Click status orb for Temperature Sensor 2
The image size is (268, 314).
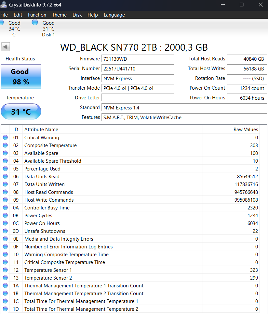click(5, 278)
